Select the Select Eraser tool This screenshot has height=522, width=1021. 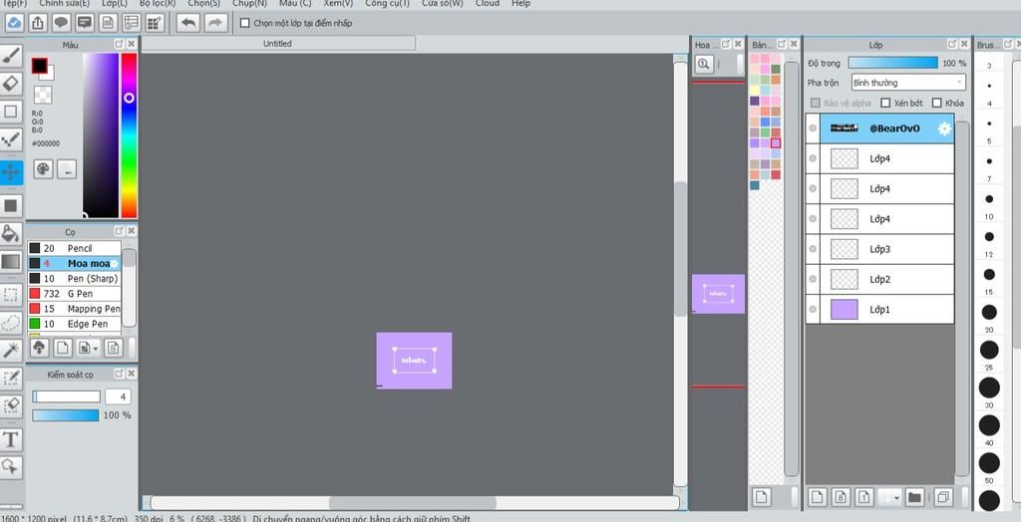pos(11,405)
